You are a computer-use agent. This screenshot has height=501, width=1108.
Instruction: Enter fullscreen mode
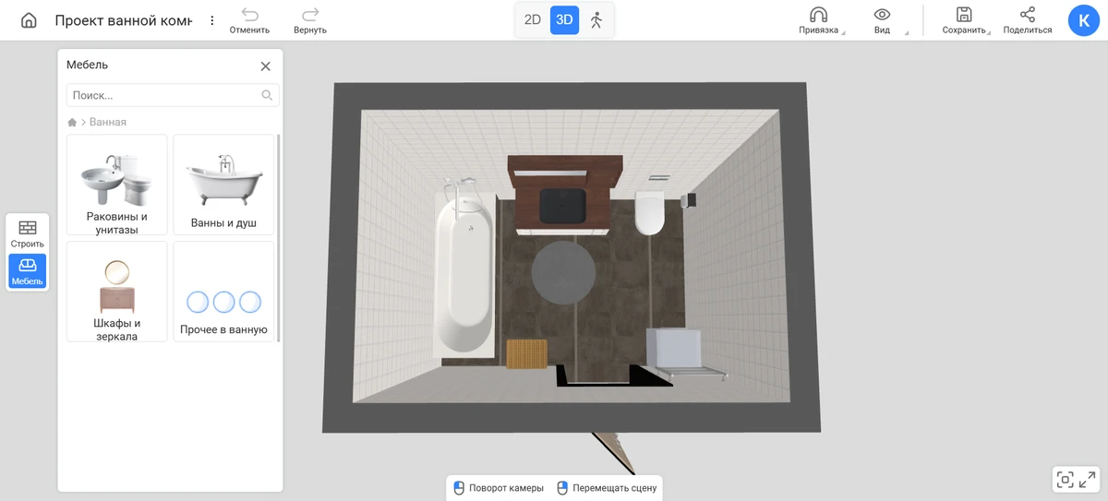point(1089,480)
